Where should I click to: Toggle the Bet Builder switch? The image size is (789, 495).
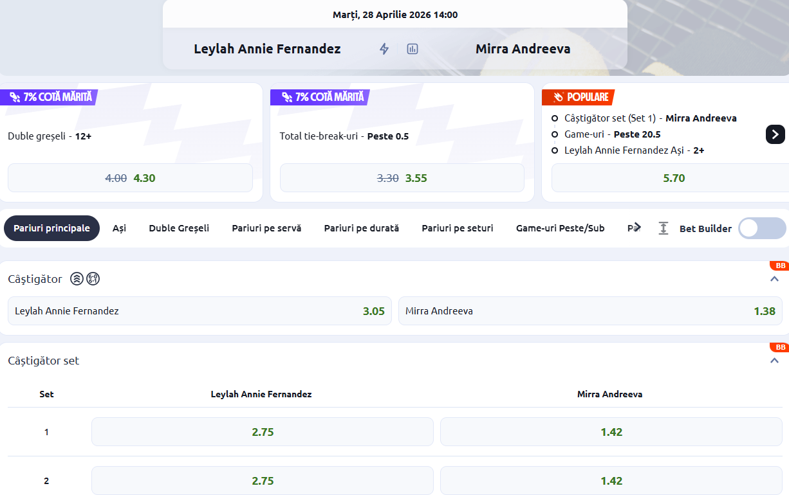click(x=762, y=228)
